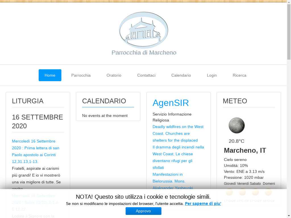Screen dimensions: 291x218
Task: Open the Login page
Action: [x=212, y=75]
